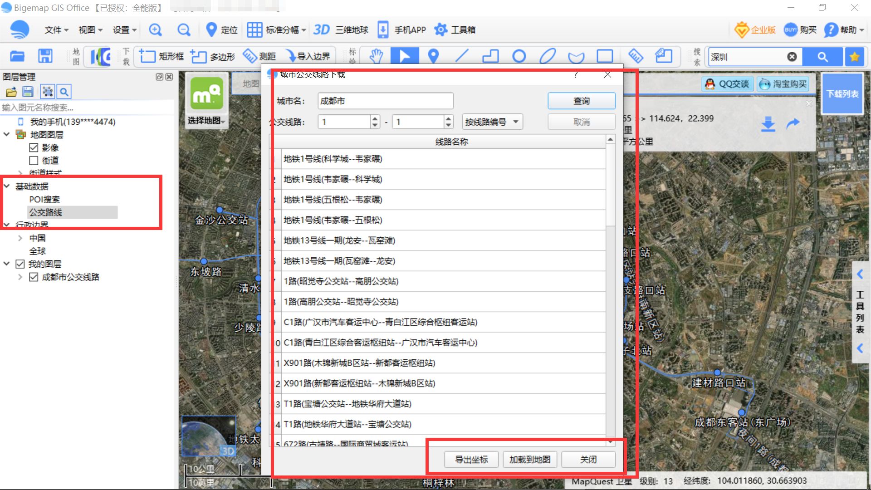Click the search magnifier button beside 深圳
Viewport: 871px width, 490px height.
(822, 57)
